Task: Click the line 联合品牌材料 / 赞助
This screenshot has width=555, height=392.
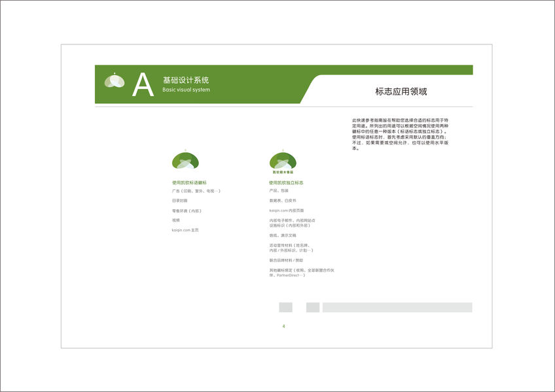Action: click(x=286, y=260)
